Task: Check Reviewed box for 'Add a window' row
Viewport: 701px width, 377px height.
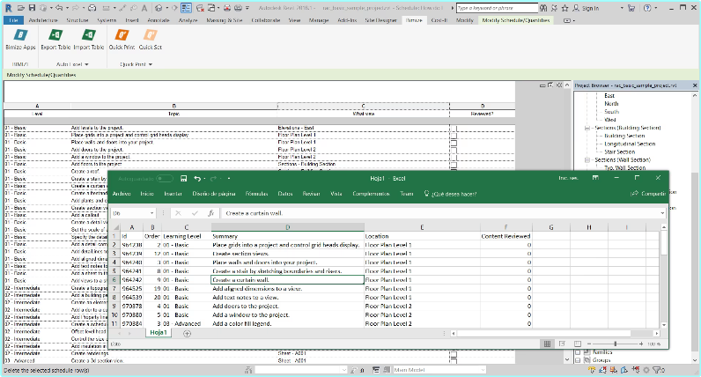Action: click(x=454, y=158)
